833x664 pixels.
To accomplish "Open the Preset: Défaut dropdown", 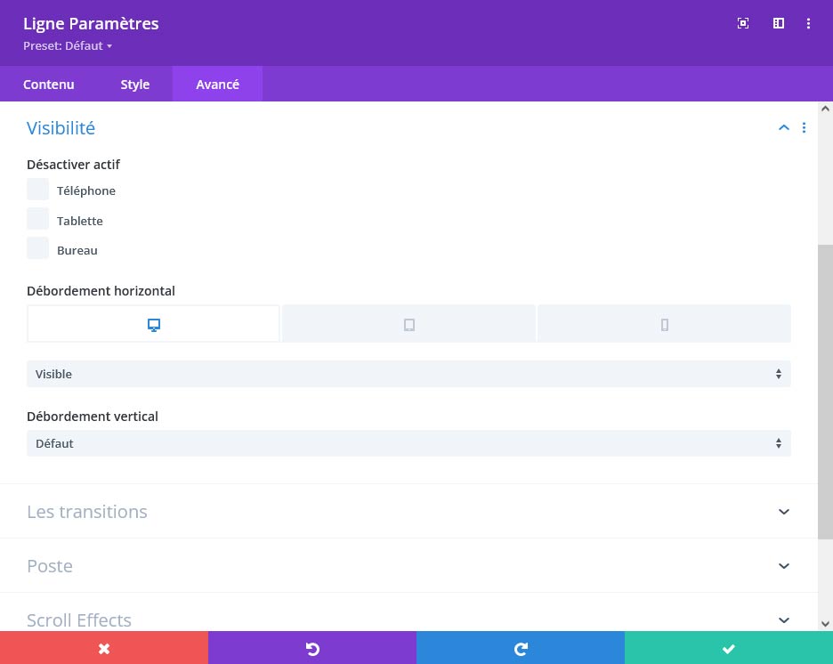I will click(68, 46).
